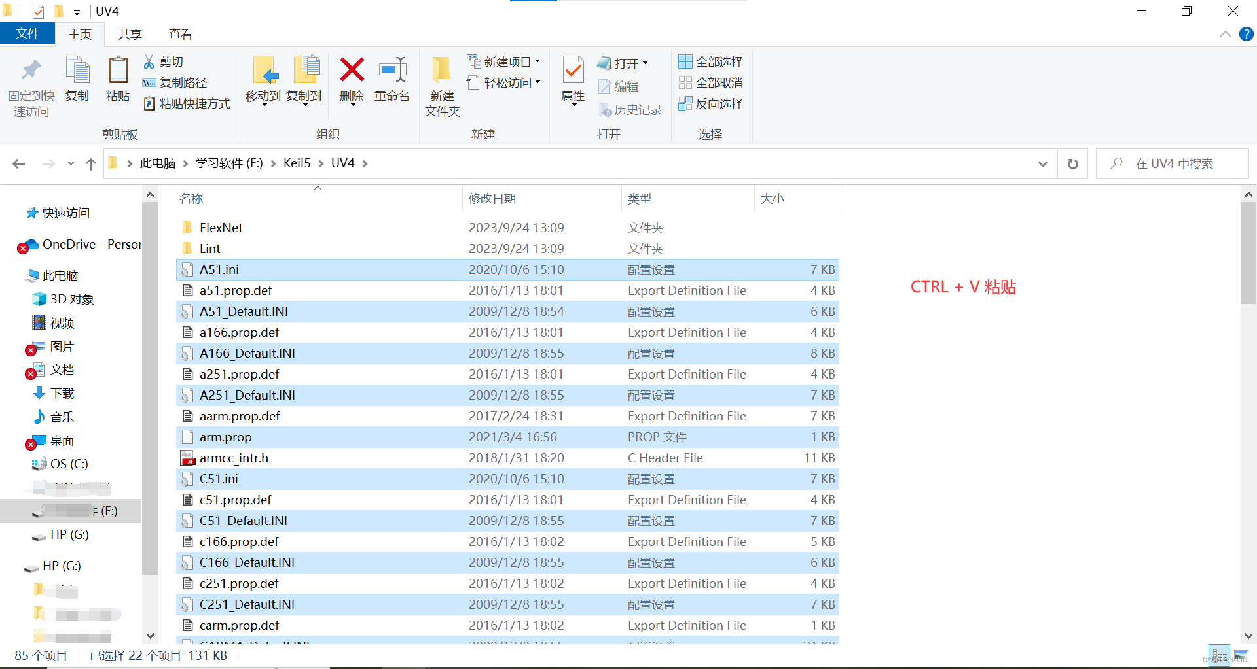Switch to the View (查看) tab
The width and height of the screenshot is (1257, 669).
point(180,35)
